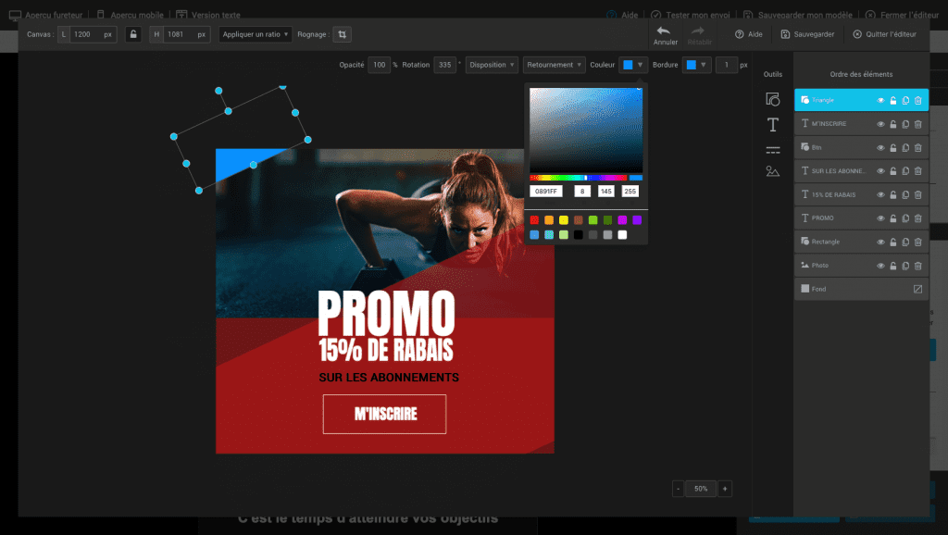The image size is (948, 535).
Task: Open Aide in the editor toolbar
Action: coord(748,34)
